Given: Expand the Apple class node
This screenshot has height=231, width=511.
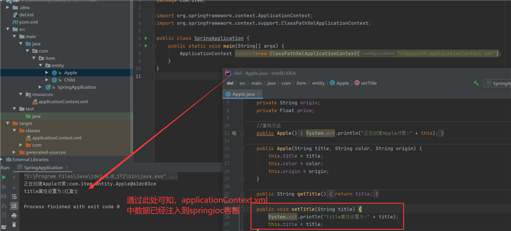Looking at the screenshot, I should tap(47, 73).
